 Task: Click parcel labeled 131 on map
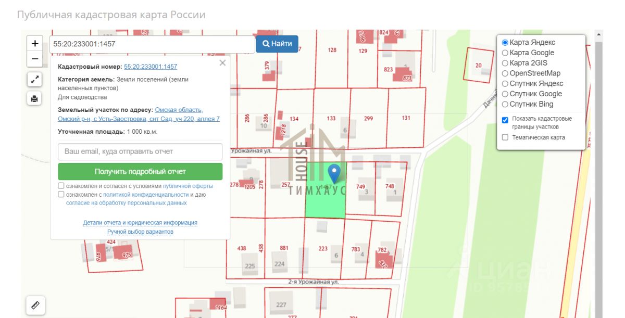pyautogui.click(x=406, y=119)
